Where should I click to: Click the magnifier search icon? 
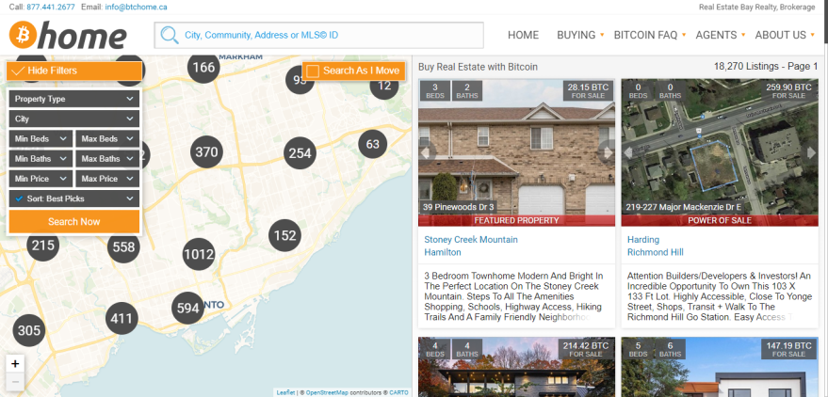point(170,36)
